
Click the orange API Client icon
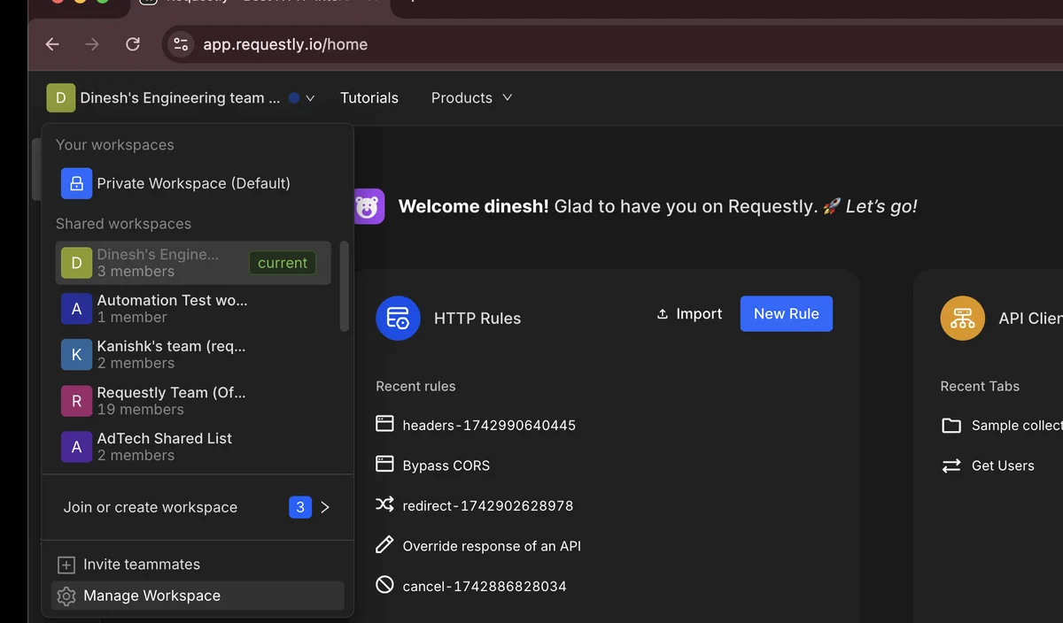(x=962, y=318)
